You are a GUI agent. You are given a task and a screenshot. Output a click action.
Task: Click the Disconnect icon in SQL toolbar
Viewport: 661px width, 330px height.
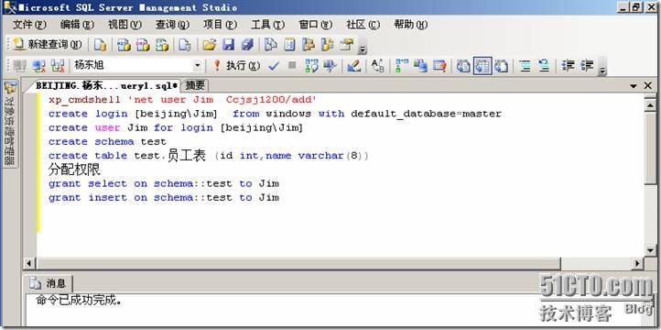(38, 65)
